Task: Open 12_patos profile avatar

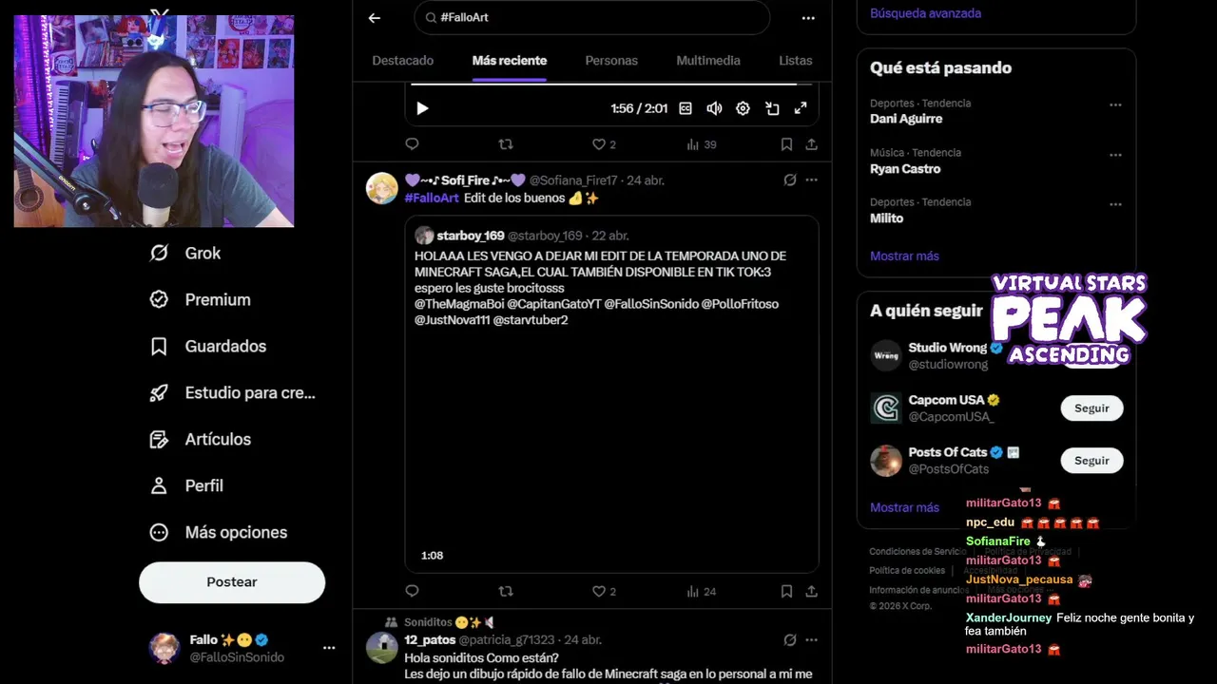Action: pyautogui.click(x=382, y=648)
